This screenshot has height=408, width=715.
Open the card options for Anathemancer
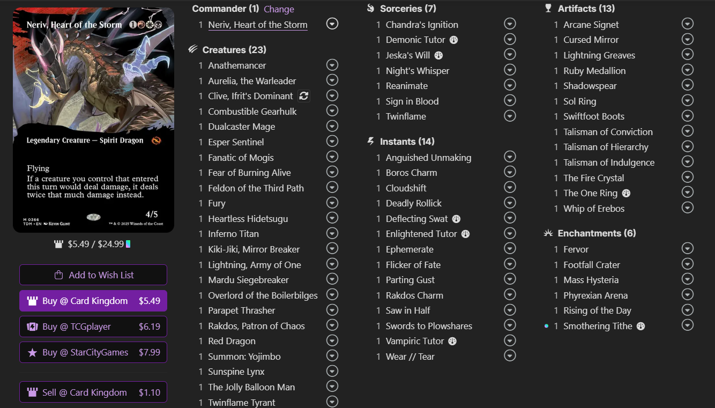click(x=332, y=65)
